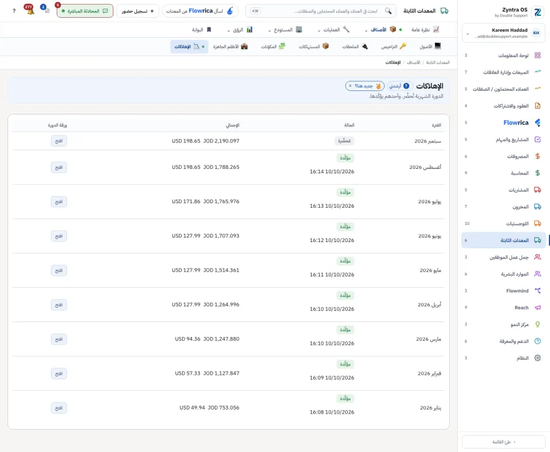Click المعدات الثابتة breadcrumb link
This screenshot has height=452, width=550.
[438, 62]
